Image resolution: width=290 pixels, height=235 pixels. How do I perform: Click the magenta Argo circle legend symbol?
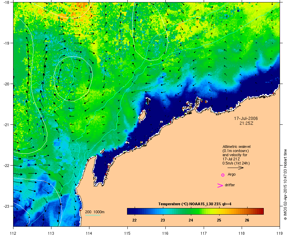[x=223, y=175]
